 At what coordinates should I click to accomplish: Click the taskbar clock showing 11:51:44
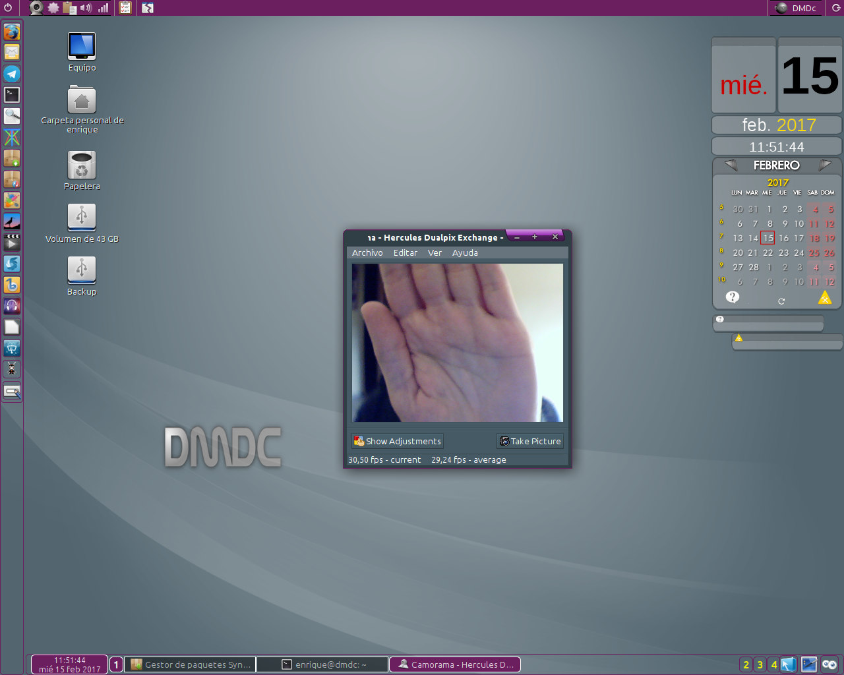[x=69, y=664]
